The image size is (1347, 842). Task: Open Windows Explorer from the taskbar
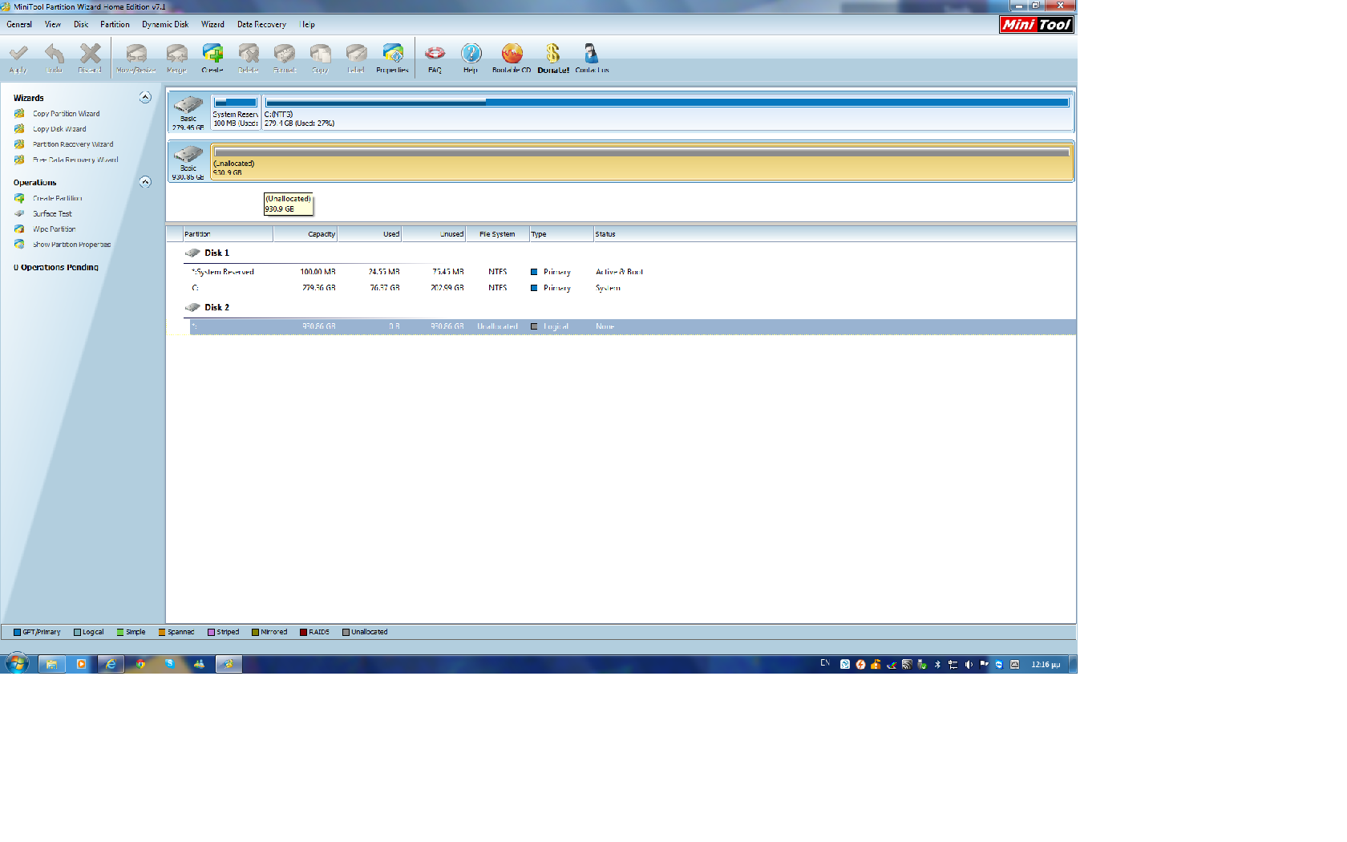point(51,664)
